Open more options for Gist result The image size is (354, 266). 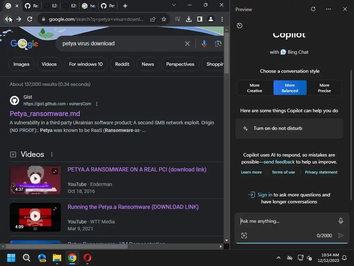pyautogui.click(x=97, y=104)
